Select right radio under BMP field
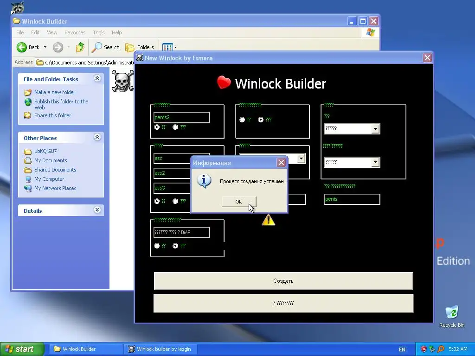 tap(175, 246)
